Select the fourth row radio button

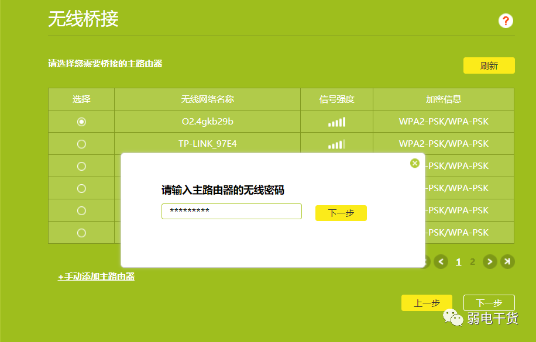(81, 188)
